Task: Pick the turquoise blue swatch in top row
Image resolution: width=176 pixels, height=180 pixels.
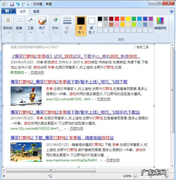Action: (140, 19)
